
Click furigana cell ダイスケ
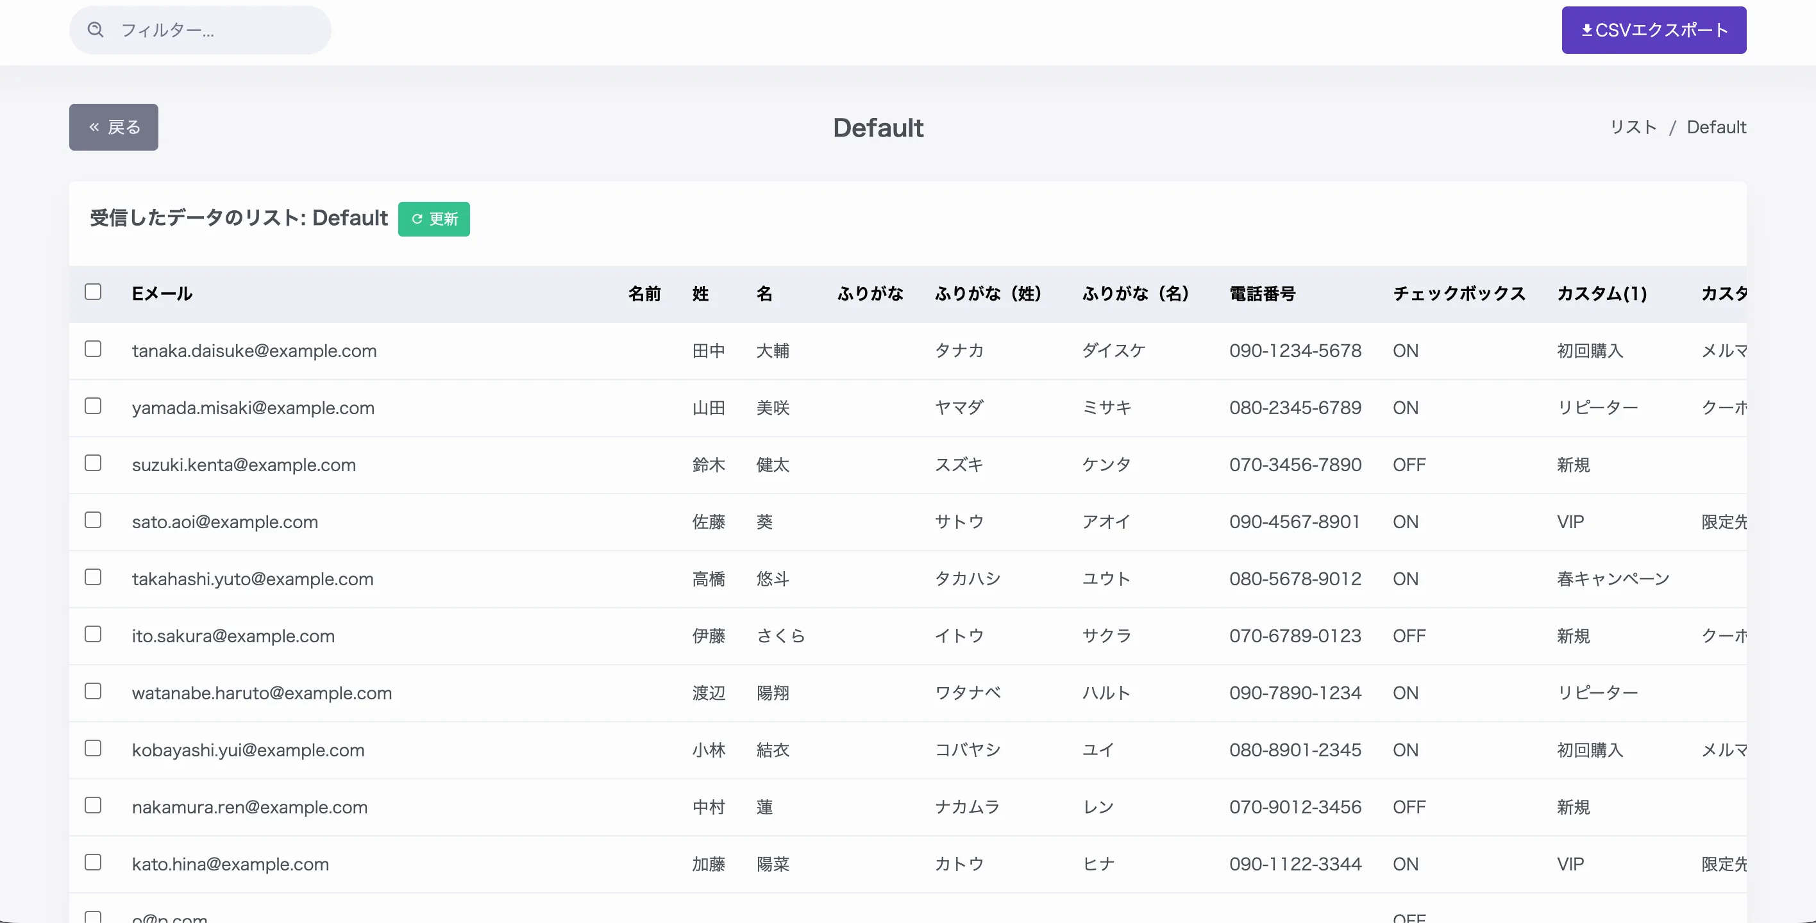[x=1114, y=351]
